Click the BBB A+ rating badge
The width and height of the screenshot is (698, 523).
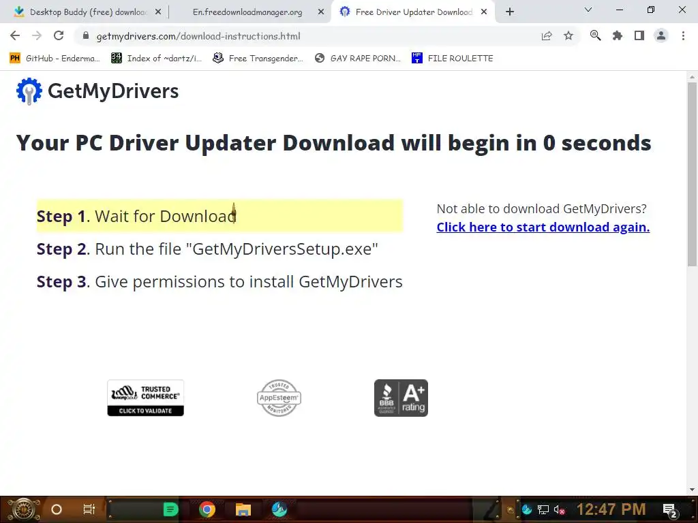(x=401, y=398)
